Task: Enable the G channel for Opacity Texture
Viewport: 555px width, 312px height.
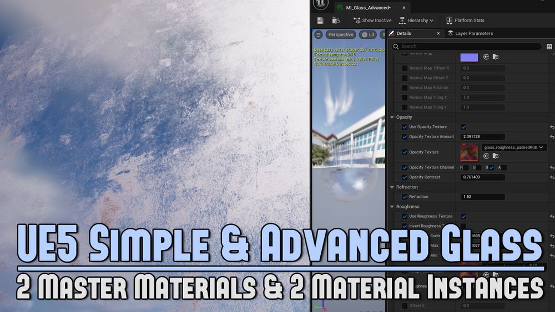Action: coord(478,167)
